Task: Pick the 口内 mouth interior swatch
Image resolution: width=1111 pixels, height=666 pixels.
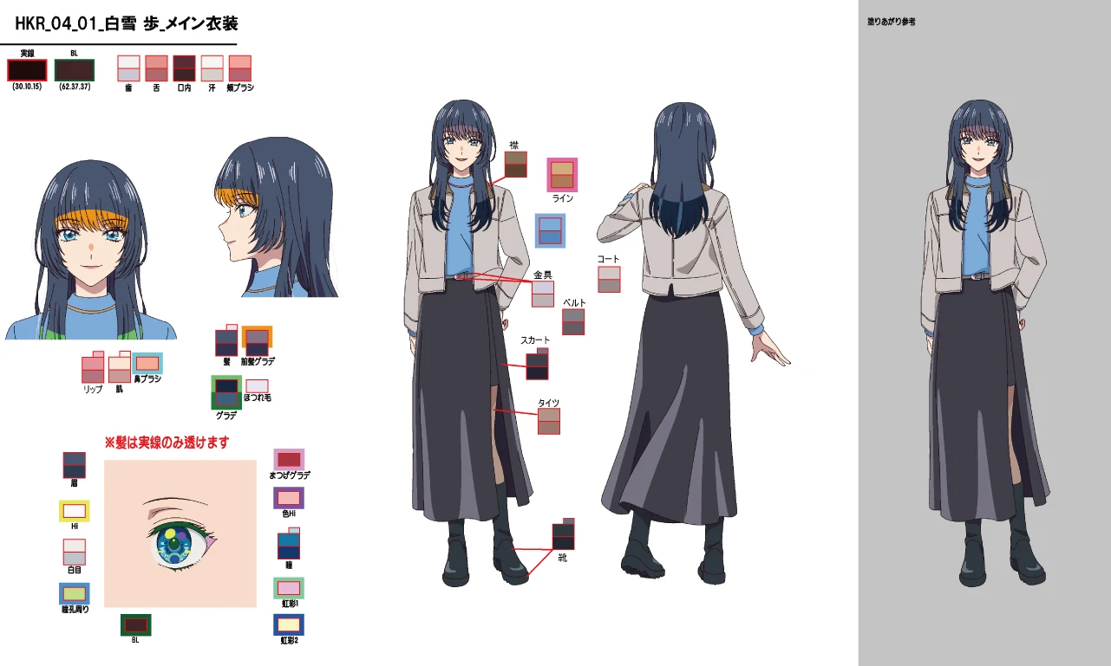Action: (x=184, y=68)
